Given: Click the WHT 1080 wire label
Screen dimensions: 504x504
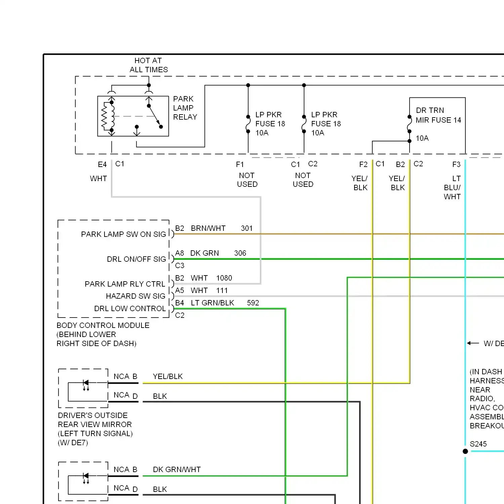Looking at the screenshot, I should coord(211,278).
